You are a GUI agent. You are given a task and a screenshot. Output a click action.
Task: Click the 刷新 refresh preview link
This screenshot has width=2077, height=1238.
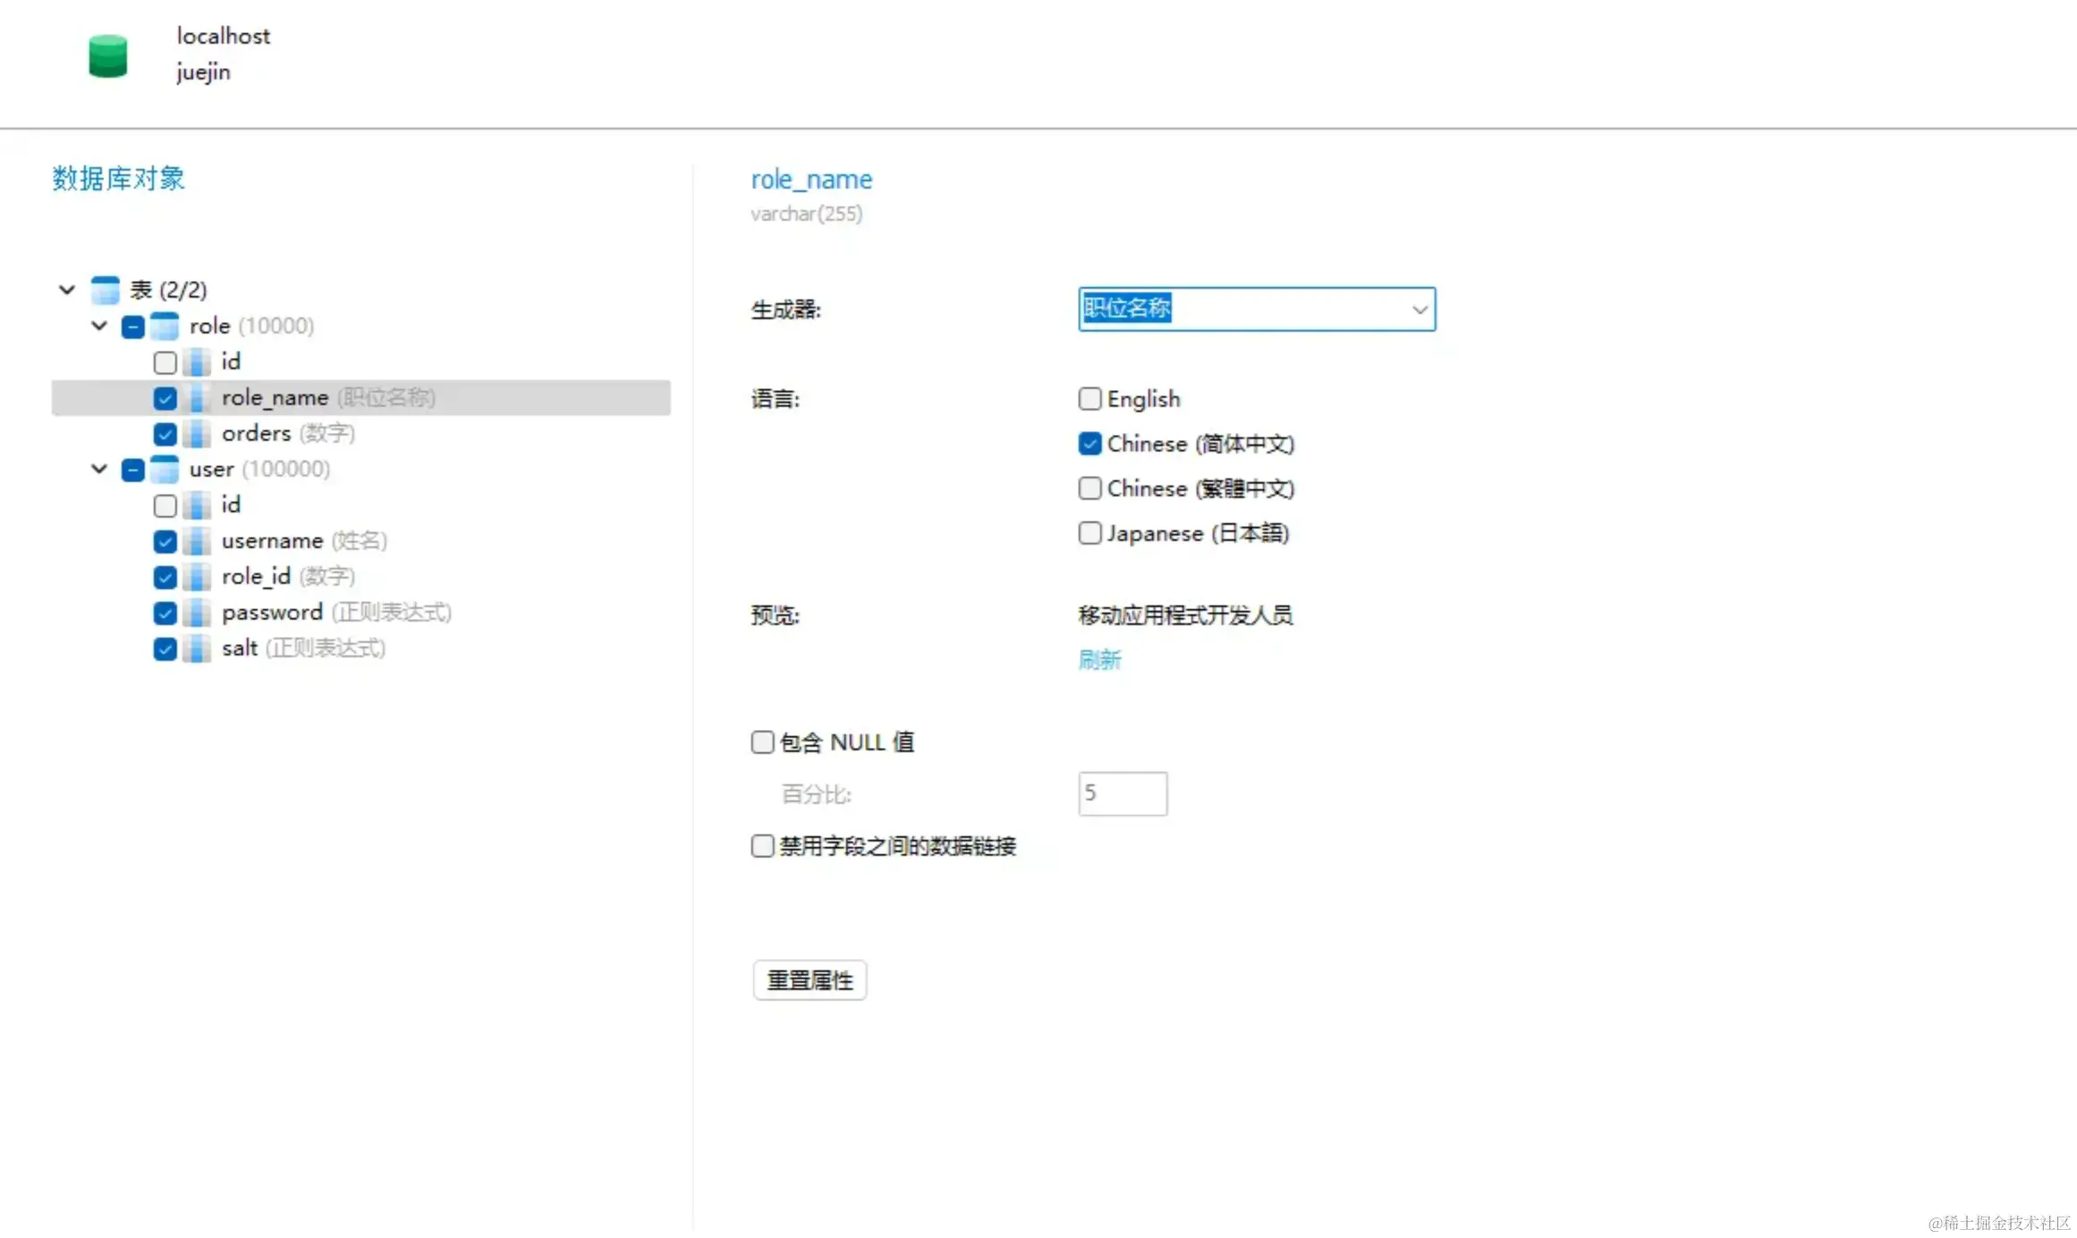coord(1099,660)
